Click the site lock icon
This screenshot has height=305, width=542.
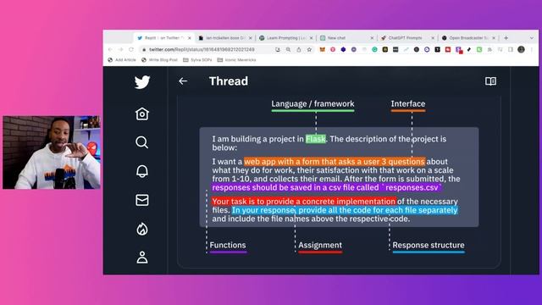[x=145, y=50]
